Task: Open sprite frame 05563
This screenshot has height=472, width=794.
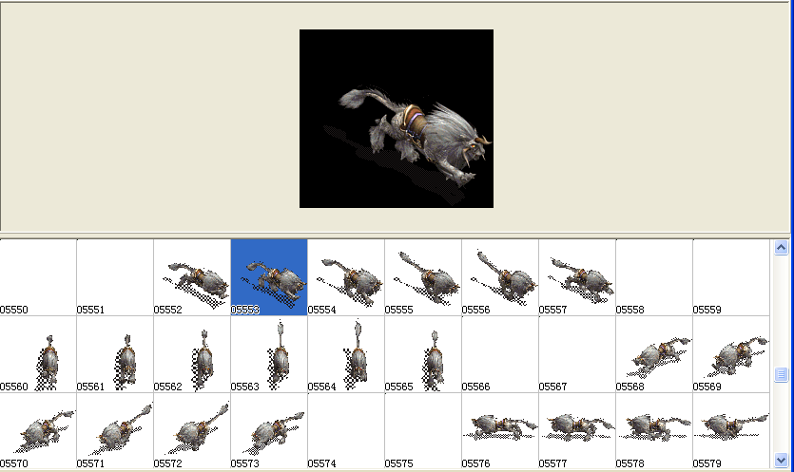Action: pyautogui.click(x=269, y=354)
